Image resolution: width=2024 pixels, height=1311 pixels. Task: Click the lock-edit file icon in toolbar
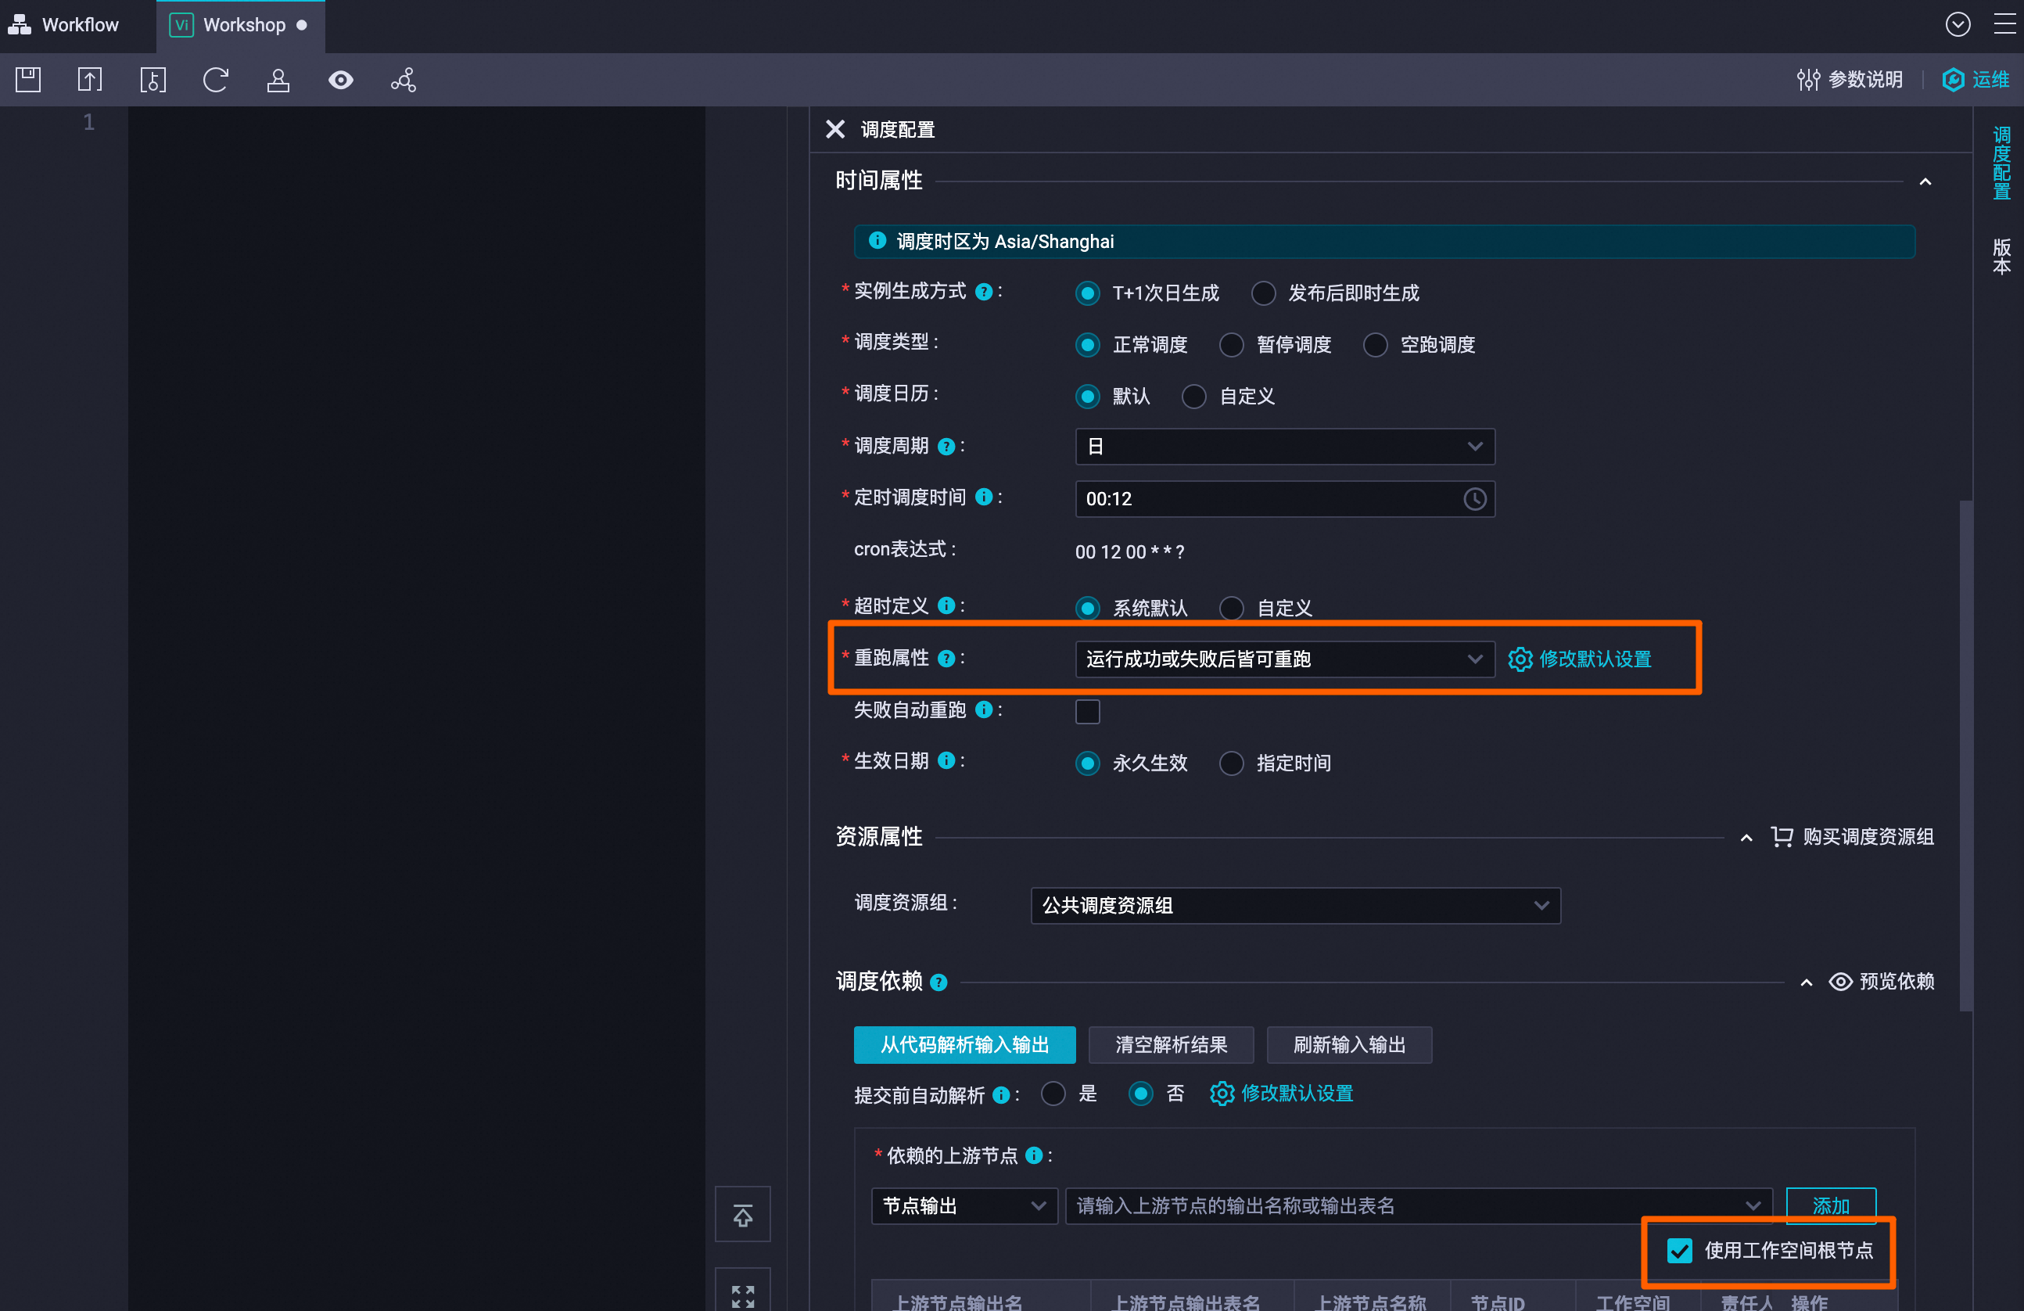pyautogui.click(x=153, y=80)
